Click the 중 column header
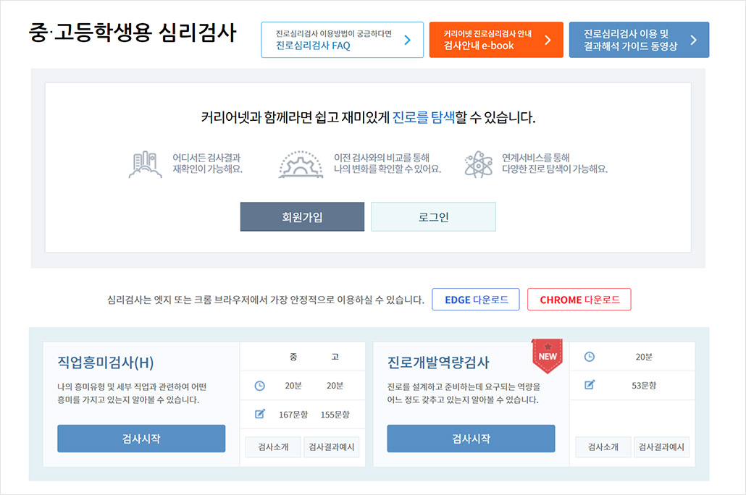The image size is (746, 495). pyautogui.click(x=293, y=357)
